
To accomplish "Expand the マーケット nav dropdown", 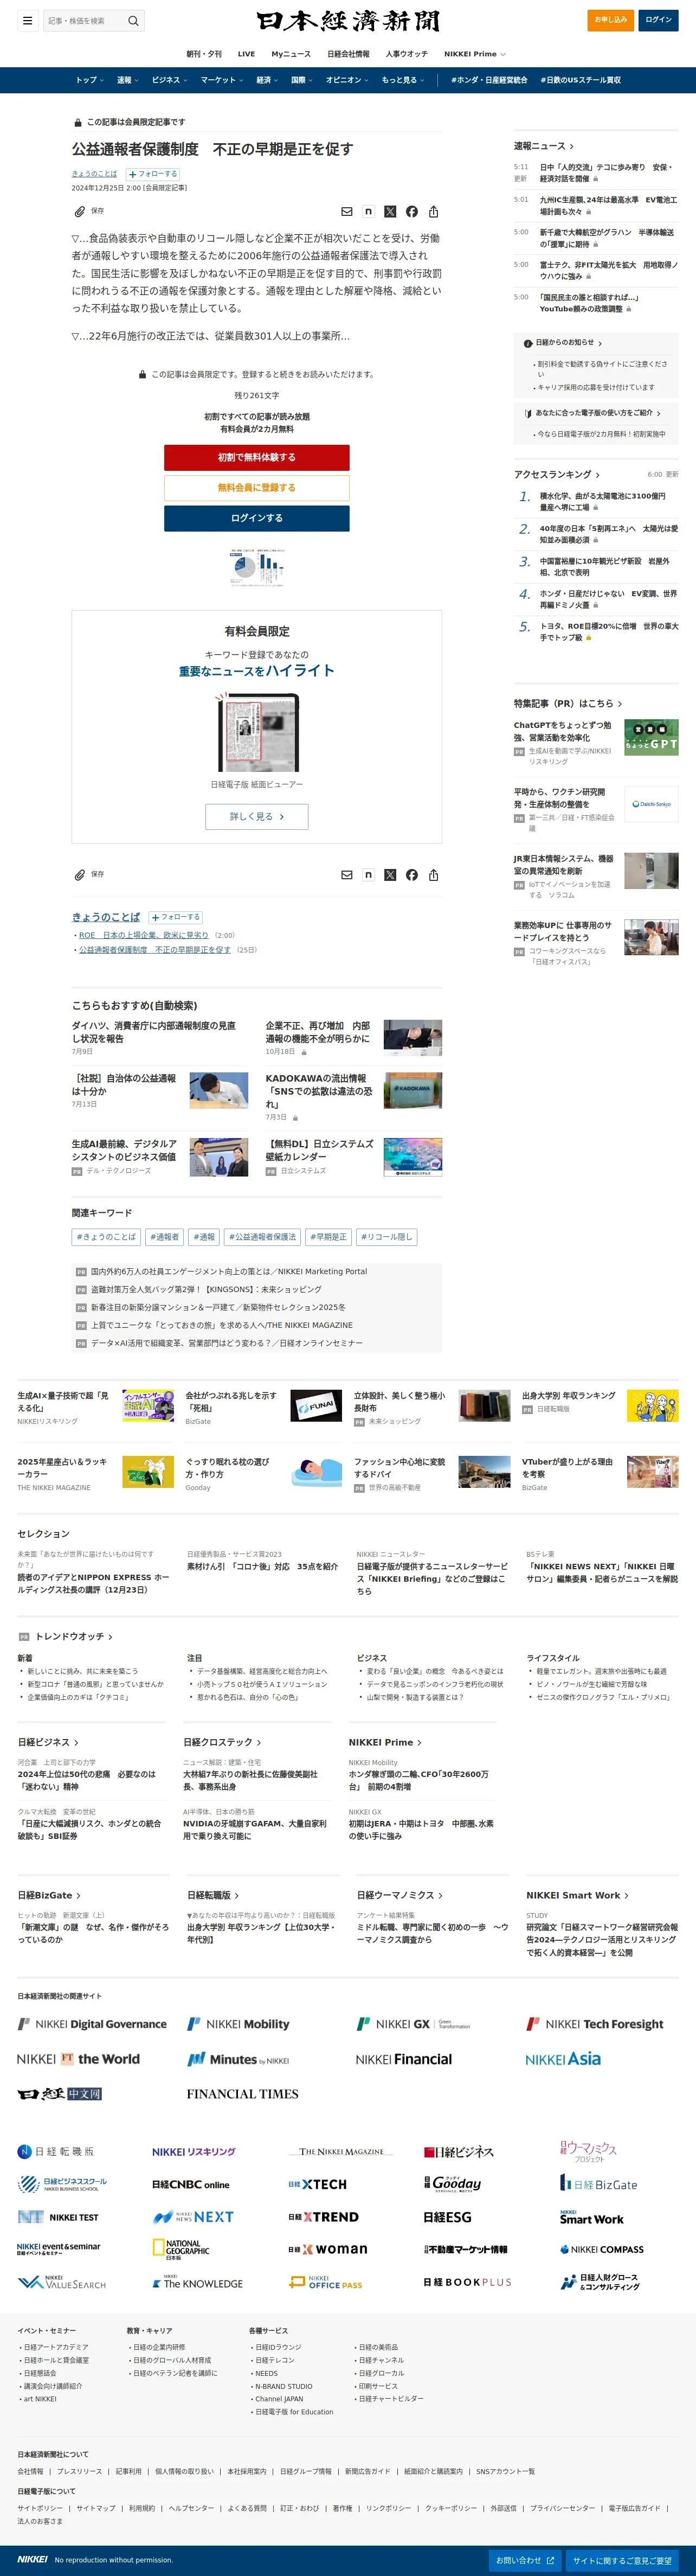I will (221, 80).
